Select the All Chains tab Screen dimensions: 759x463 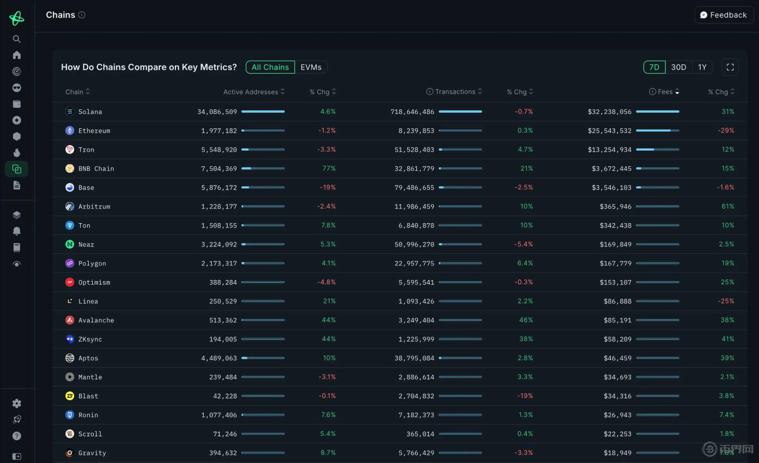coord(270,68)
